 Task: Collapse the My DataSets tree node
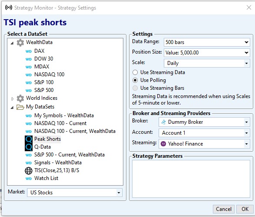(12, 108)
